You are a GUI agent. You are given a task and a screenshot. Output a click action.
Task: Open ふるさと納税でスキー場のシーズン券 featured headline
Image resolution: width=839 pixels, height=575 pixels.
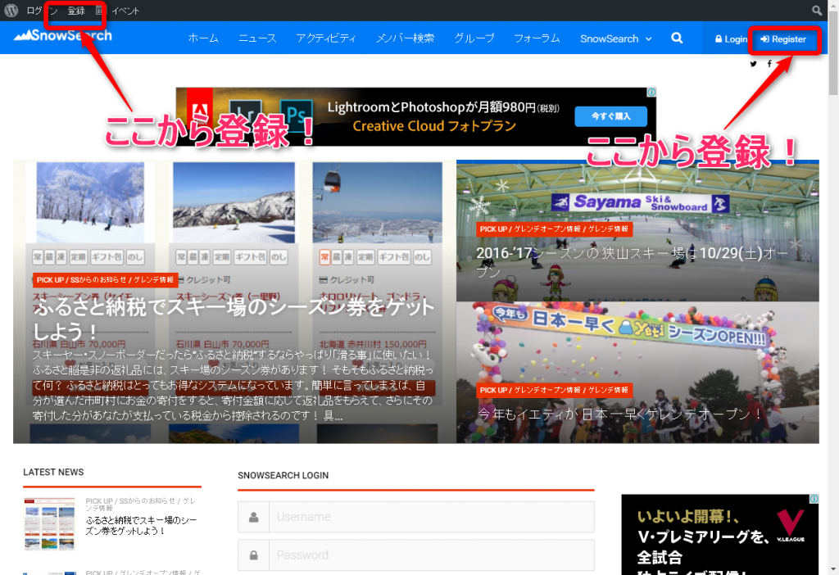tap(234, 319)
